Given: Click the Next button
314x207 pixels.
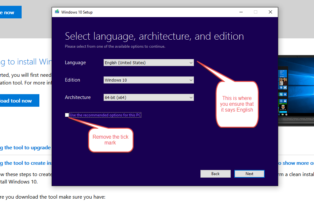Looking at the screenshot, I should pos(249,173).
